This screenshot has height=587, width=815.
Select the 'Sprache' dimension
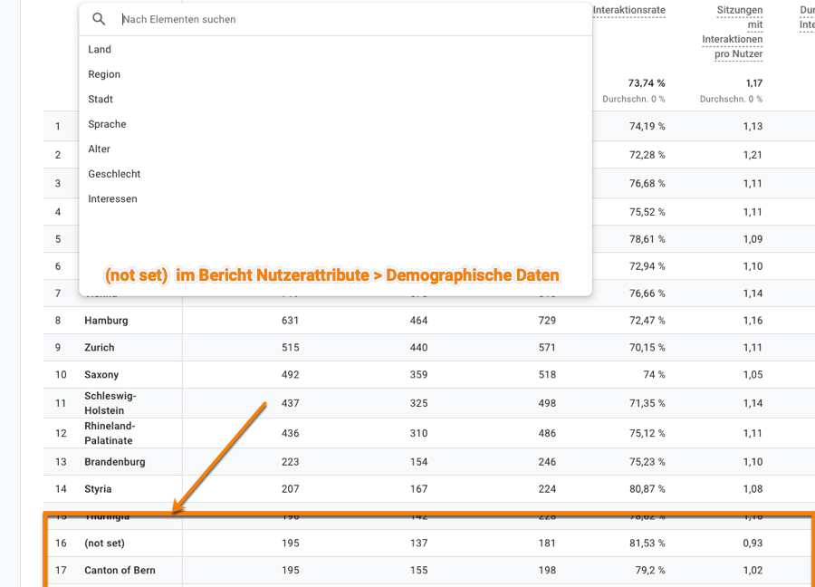107,124
